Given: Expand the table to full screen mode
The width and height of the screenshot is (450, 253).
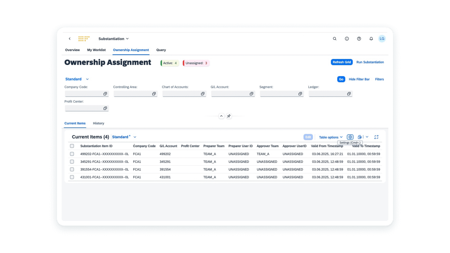Looking at the screenshot, I should 376,137.
